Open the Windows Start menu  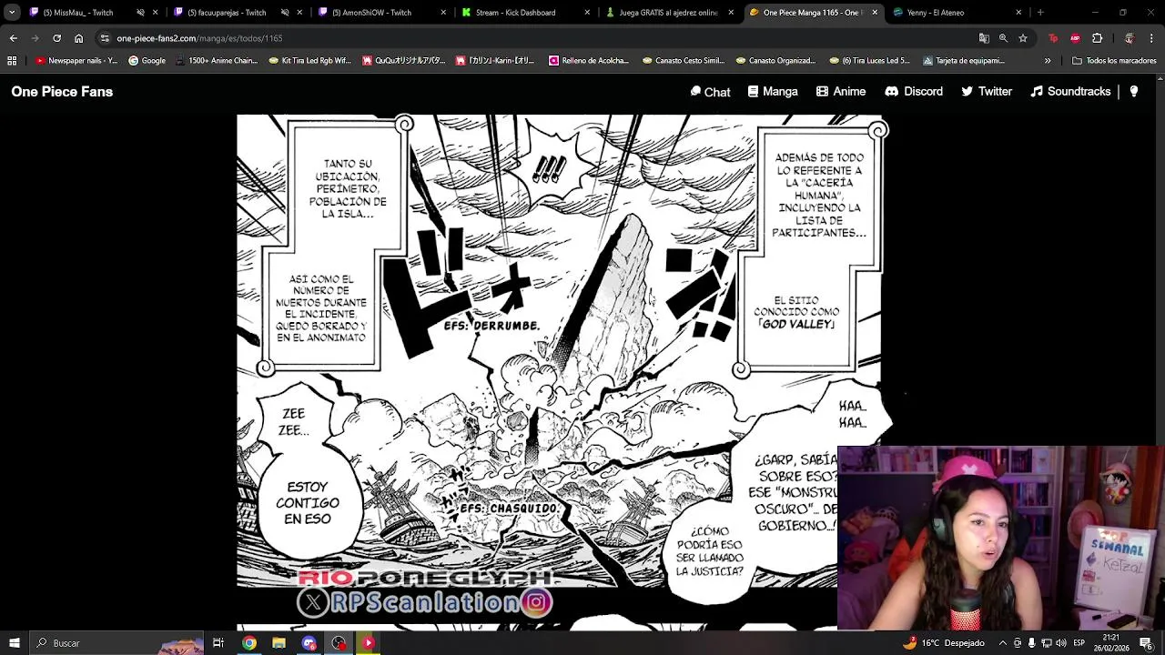pos(14,643)
